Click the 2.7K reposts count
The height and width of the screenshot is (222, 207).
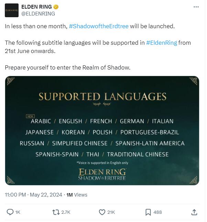[x=66, y=212]
